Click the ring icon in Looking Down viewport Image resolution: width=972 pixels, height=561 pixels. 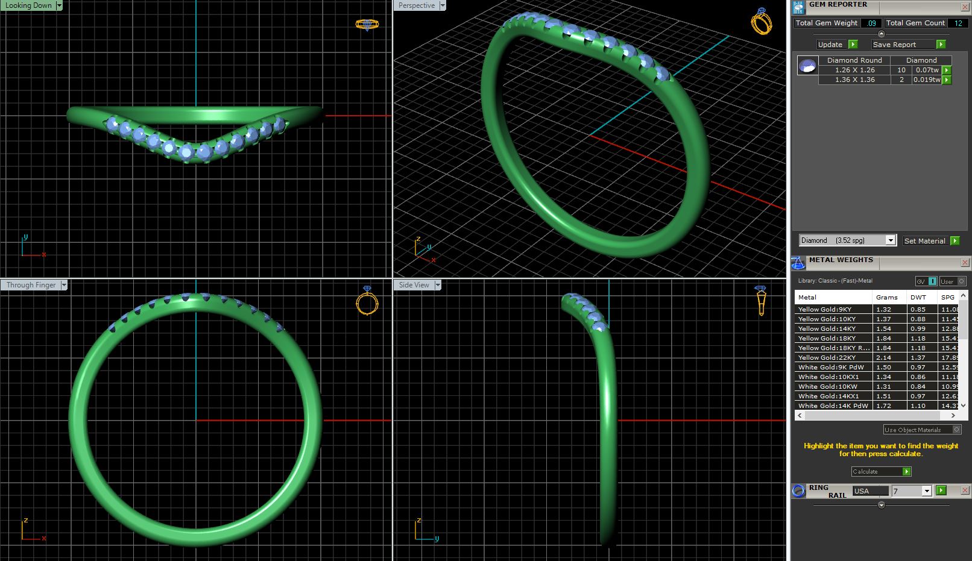[367, 25]
